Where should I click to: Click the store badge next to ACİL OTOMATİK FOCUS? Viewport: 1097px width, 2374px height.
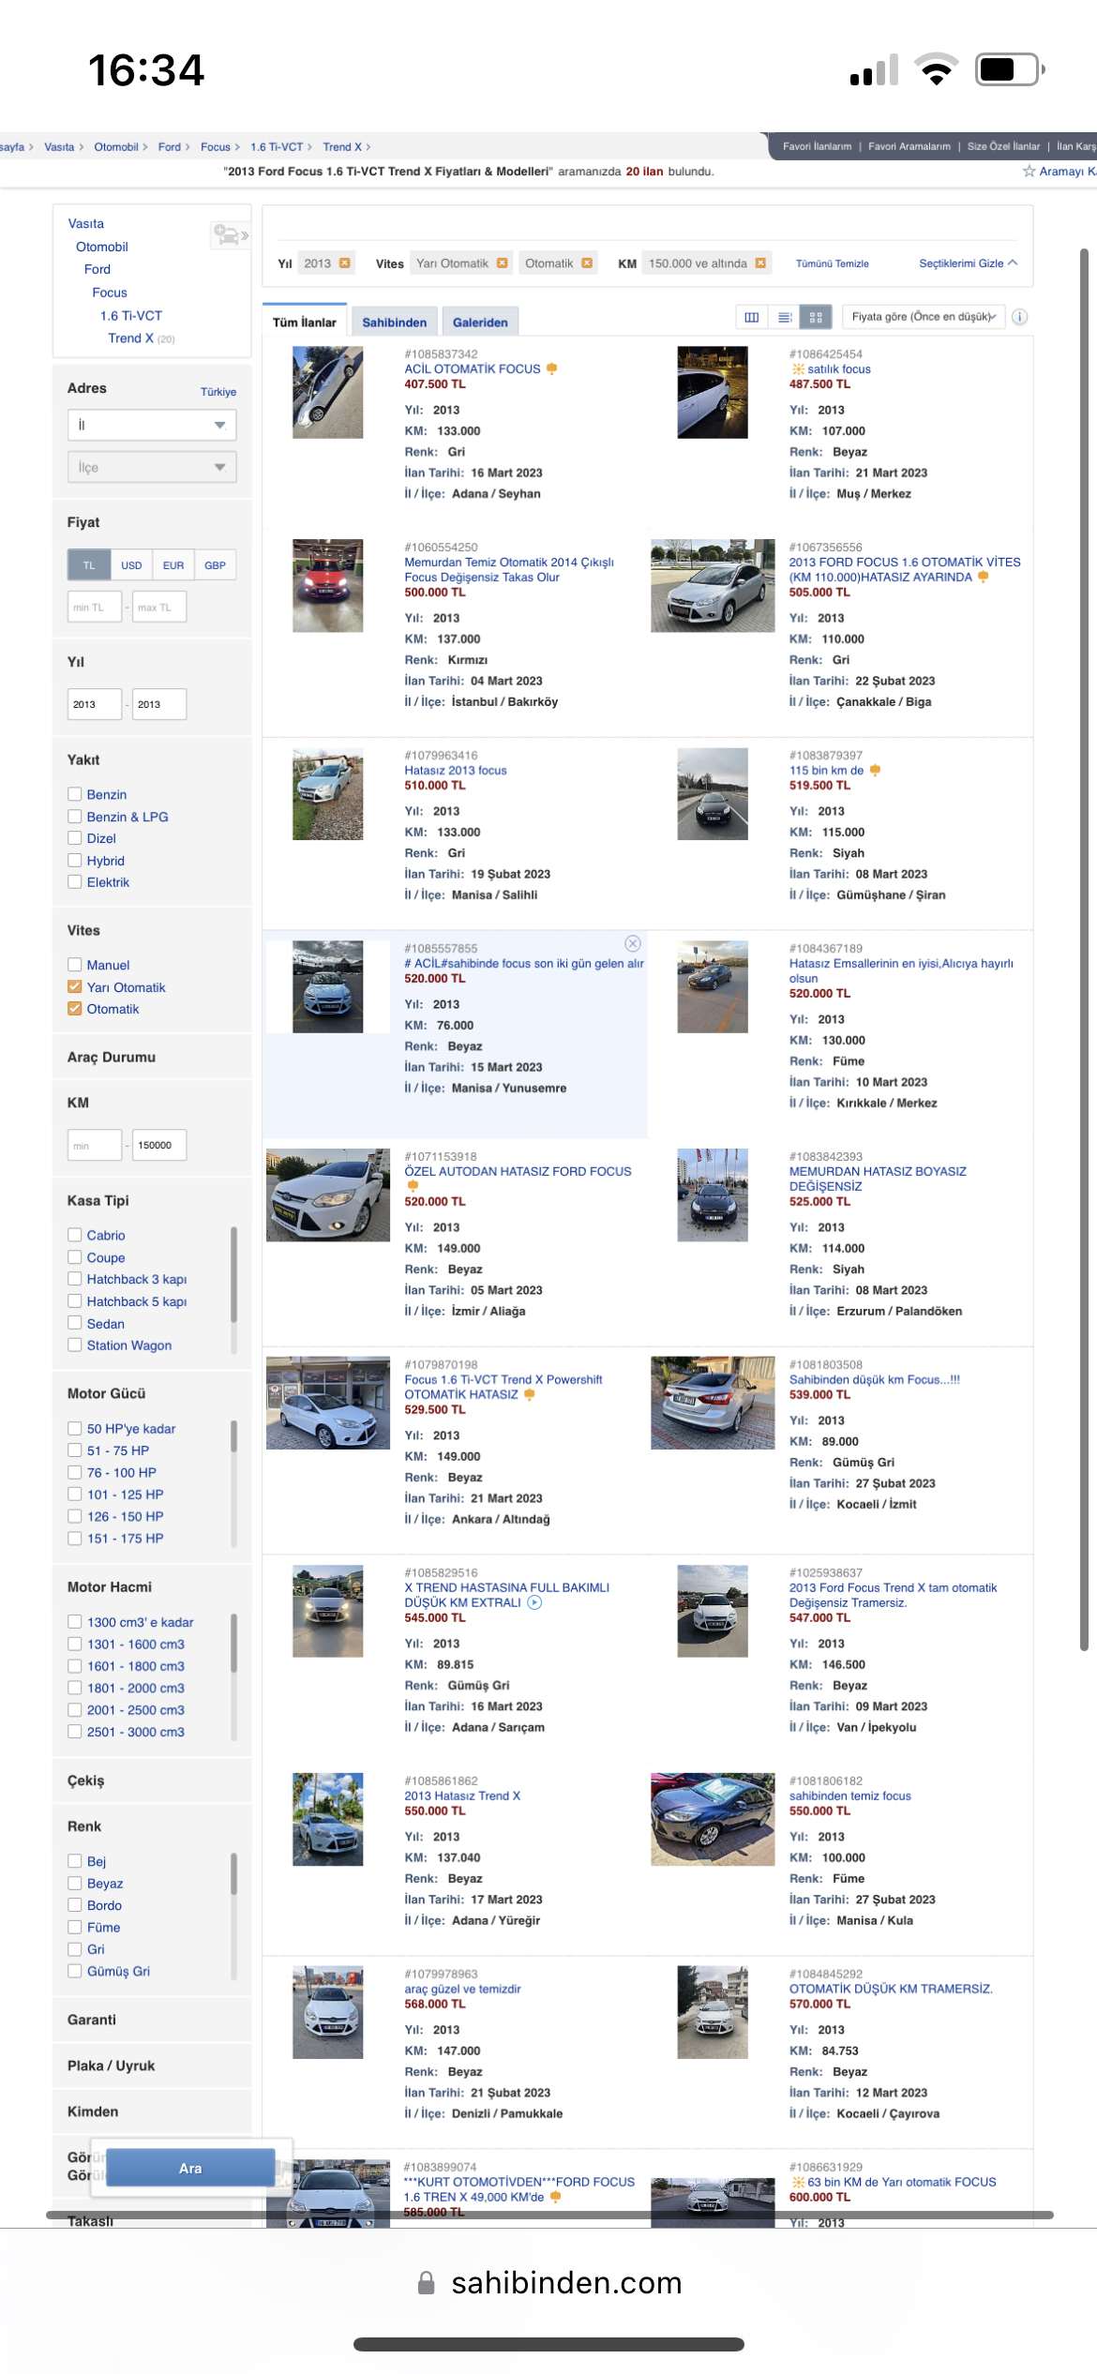pos(551,368)
